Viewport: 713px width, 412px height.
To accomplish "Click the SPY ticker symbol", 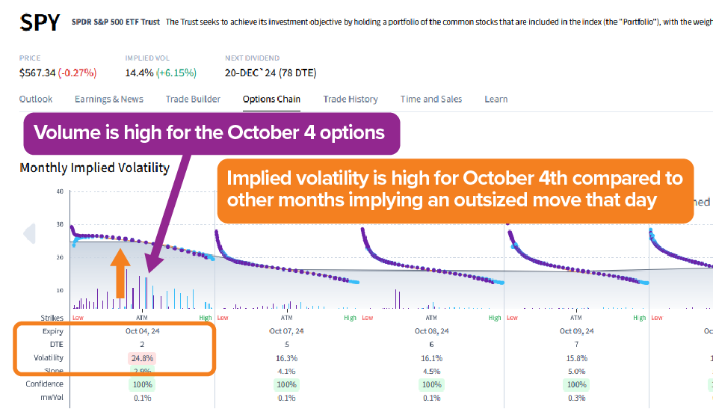I will [x=40, y=22].
